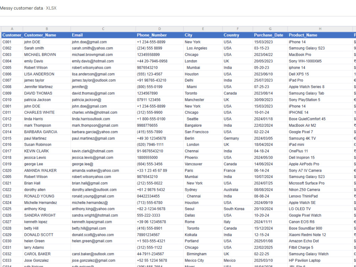Select product 'HP Pavilion Laptop'

(320, 261)
